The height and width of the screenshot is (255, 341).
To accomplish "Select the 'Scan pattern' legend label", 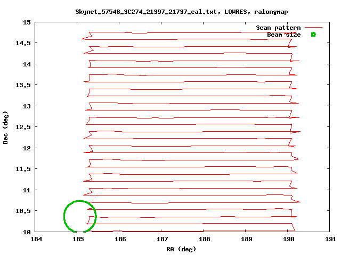I will pyautogui.click(x=278, y=28).
